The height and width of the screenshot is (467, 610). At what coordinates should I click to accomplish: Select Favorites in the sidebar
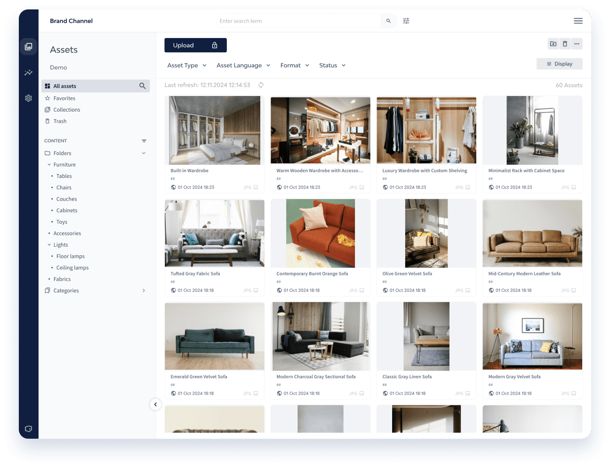(x=64, y=98)
